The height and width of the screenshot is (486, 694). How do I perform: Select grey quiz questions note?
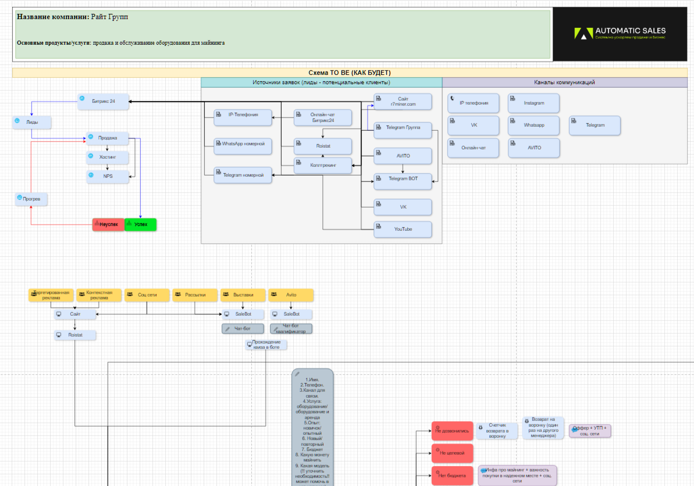pos(312,427)
